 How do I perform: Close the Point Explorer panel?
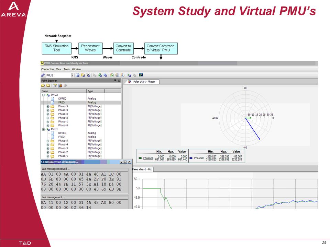[x=119, y=81]
